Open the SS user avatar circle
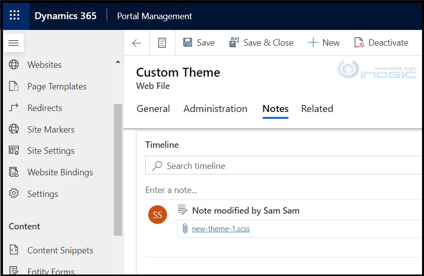The width and height of the screenshot is (424, 276). (158, 215)
